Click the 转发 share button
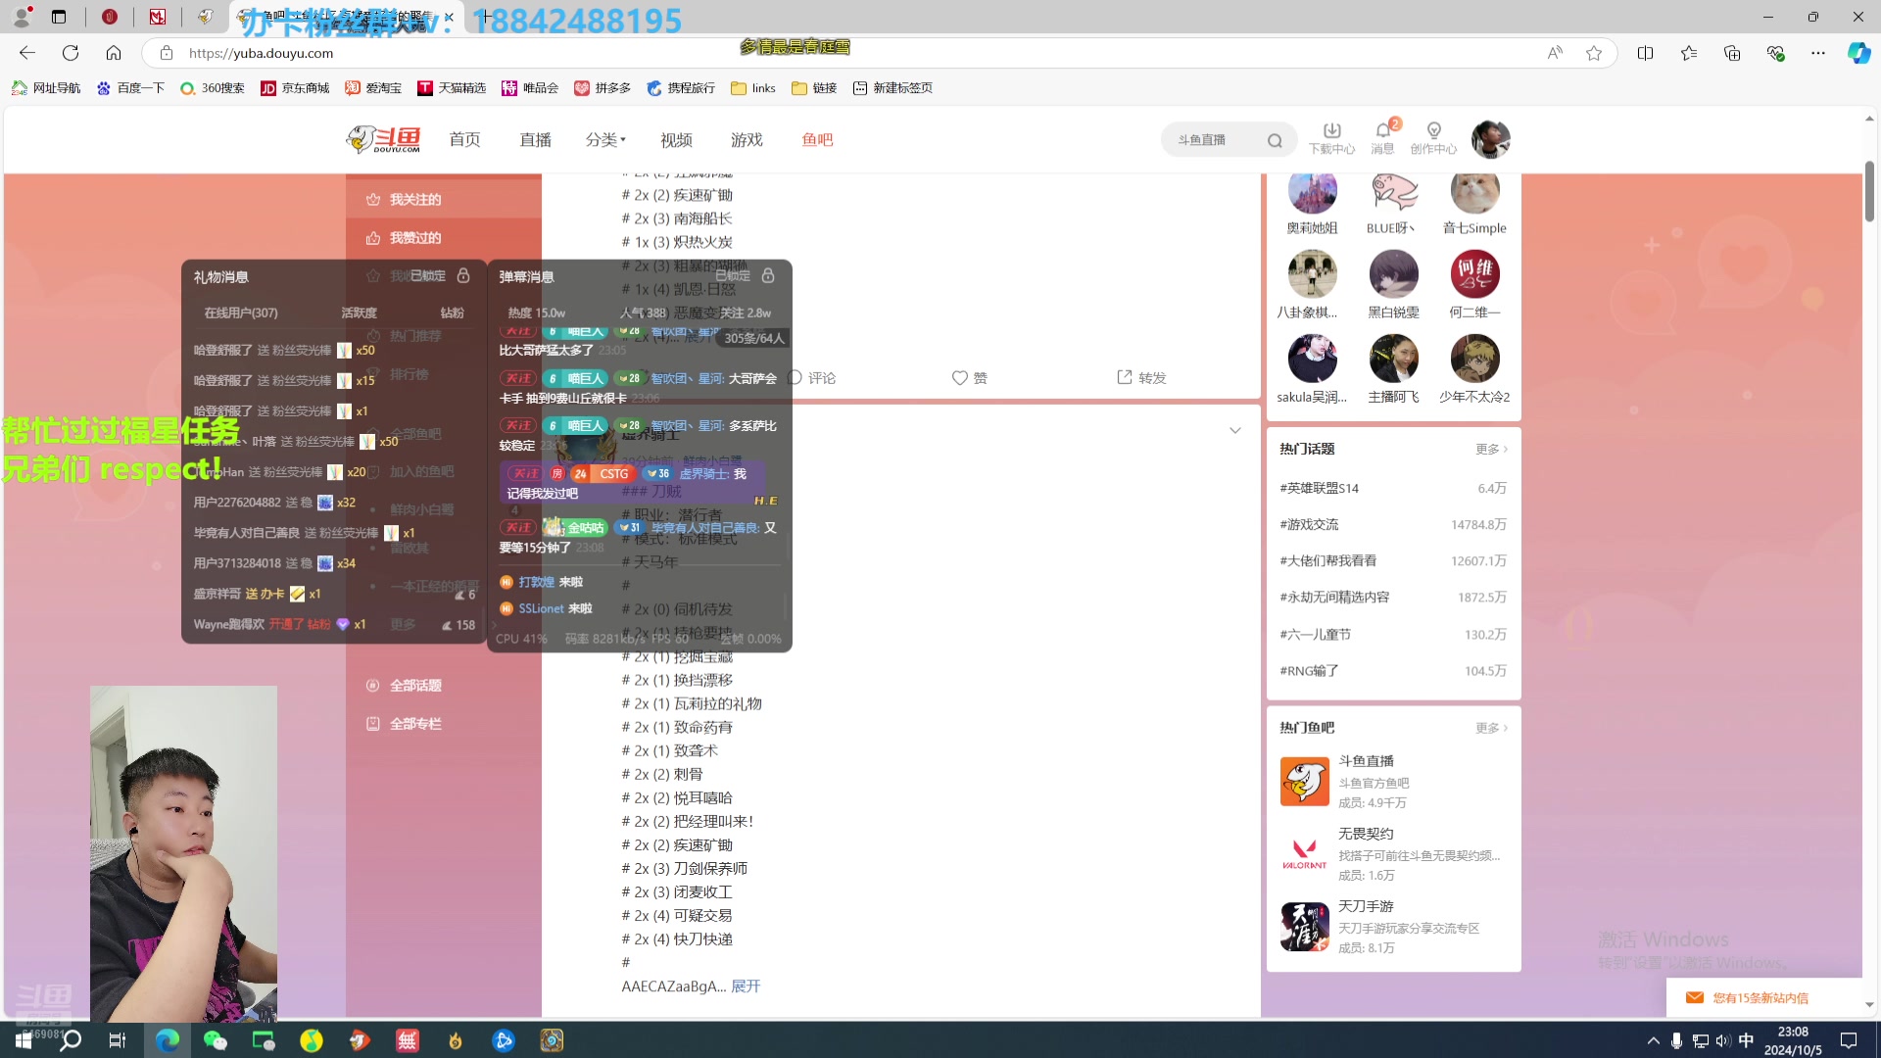The image size is (1881, 1058). click(1141, 377)
